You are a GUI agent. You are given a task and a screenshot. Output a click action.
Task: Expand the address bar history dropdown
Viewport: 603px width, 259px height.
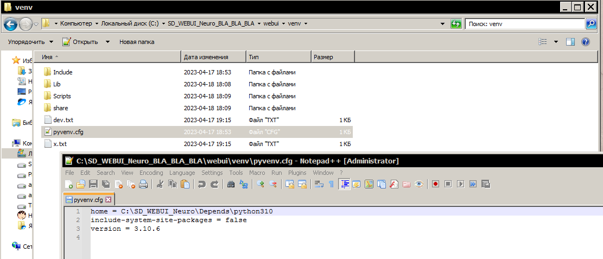443,24
